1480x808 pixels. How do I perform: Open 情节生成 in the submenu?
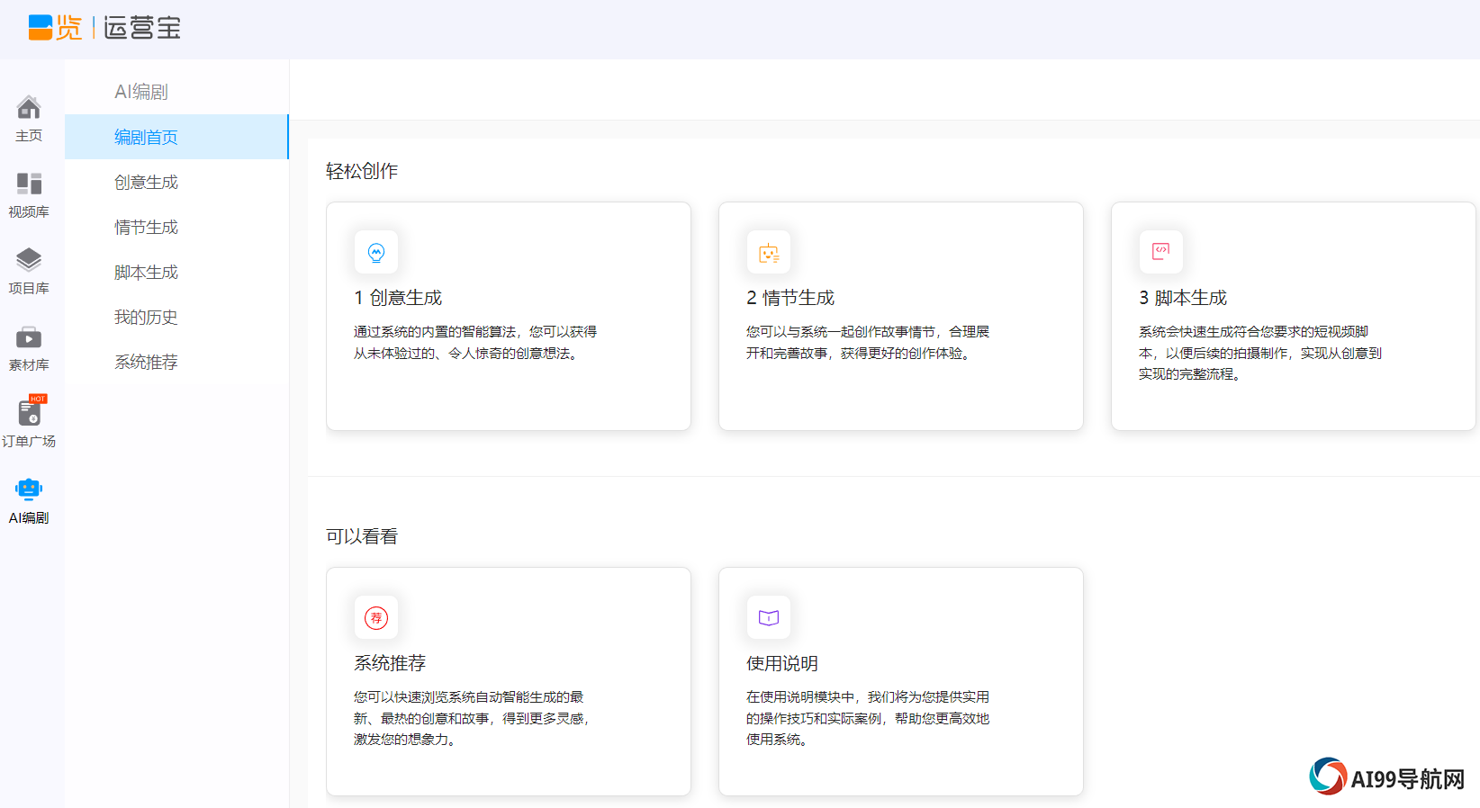176,227
